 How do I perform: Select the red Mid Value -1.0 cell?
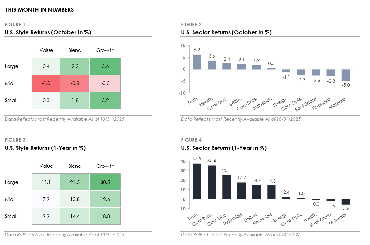coord(46,83)
